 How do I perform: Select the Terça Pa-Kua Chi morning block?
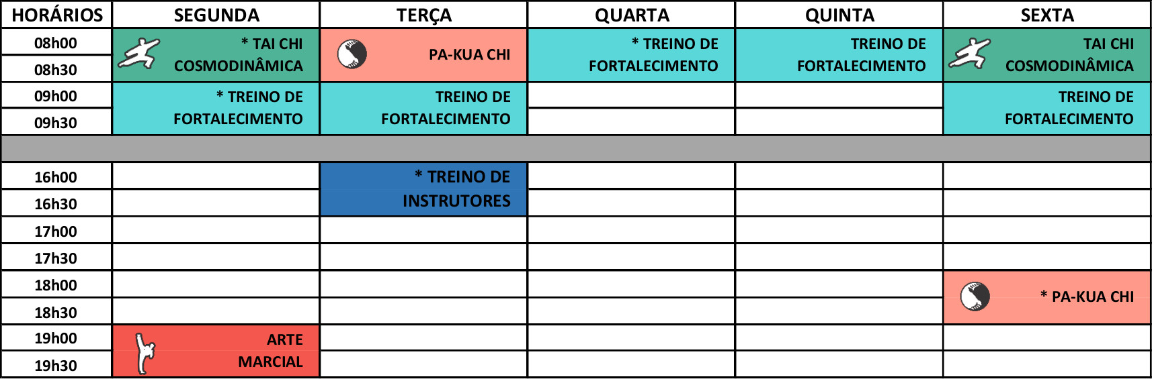point(423,55)
